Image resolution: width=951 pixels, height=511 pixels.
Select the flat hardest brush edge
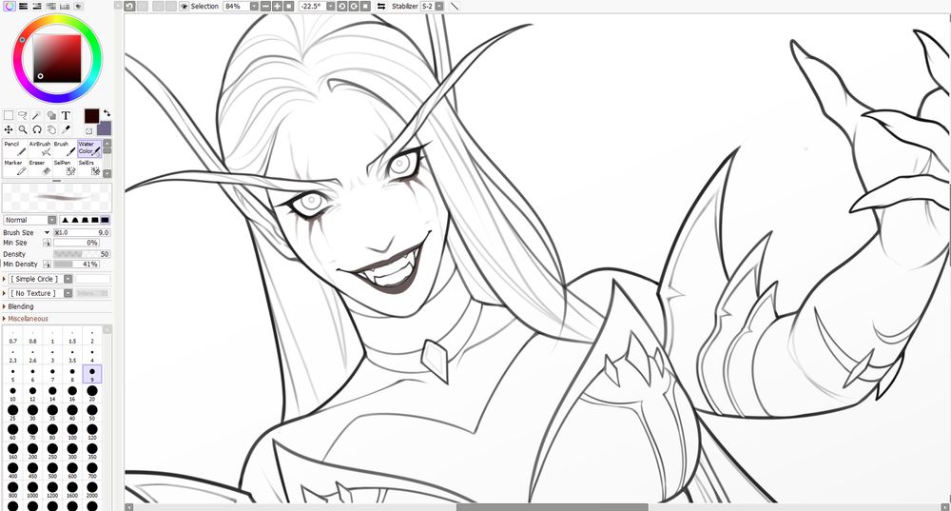click(105, 220)
